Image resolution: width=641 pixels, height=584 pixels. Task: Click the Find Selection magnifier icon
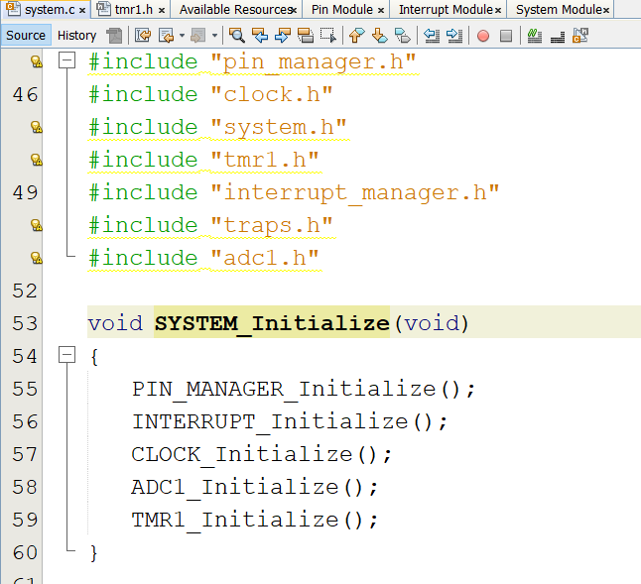pos(237,36)
